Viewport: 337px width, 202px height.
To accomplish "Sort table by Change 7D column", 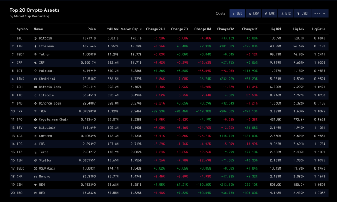I will click(179, 29).
